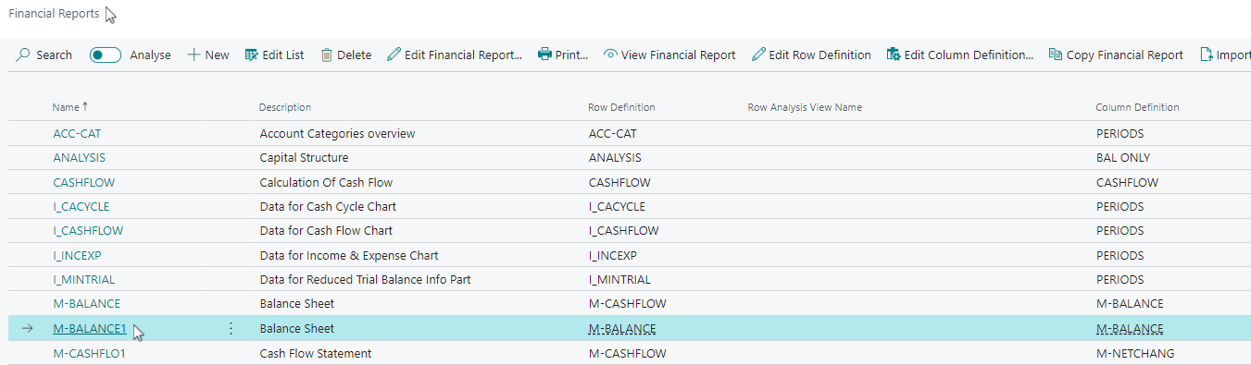Toggle the Analyse switch
The width and height of the screenshot is (1251, 365).
pos(106,55)
